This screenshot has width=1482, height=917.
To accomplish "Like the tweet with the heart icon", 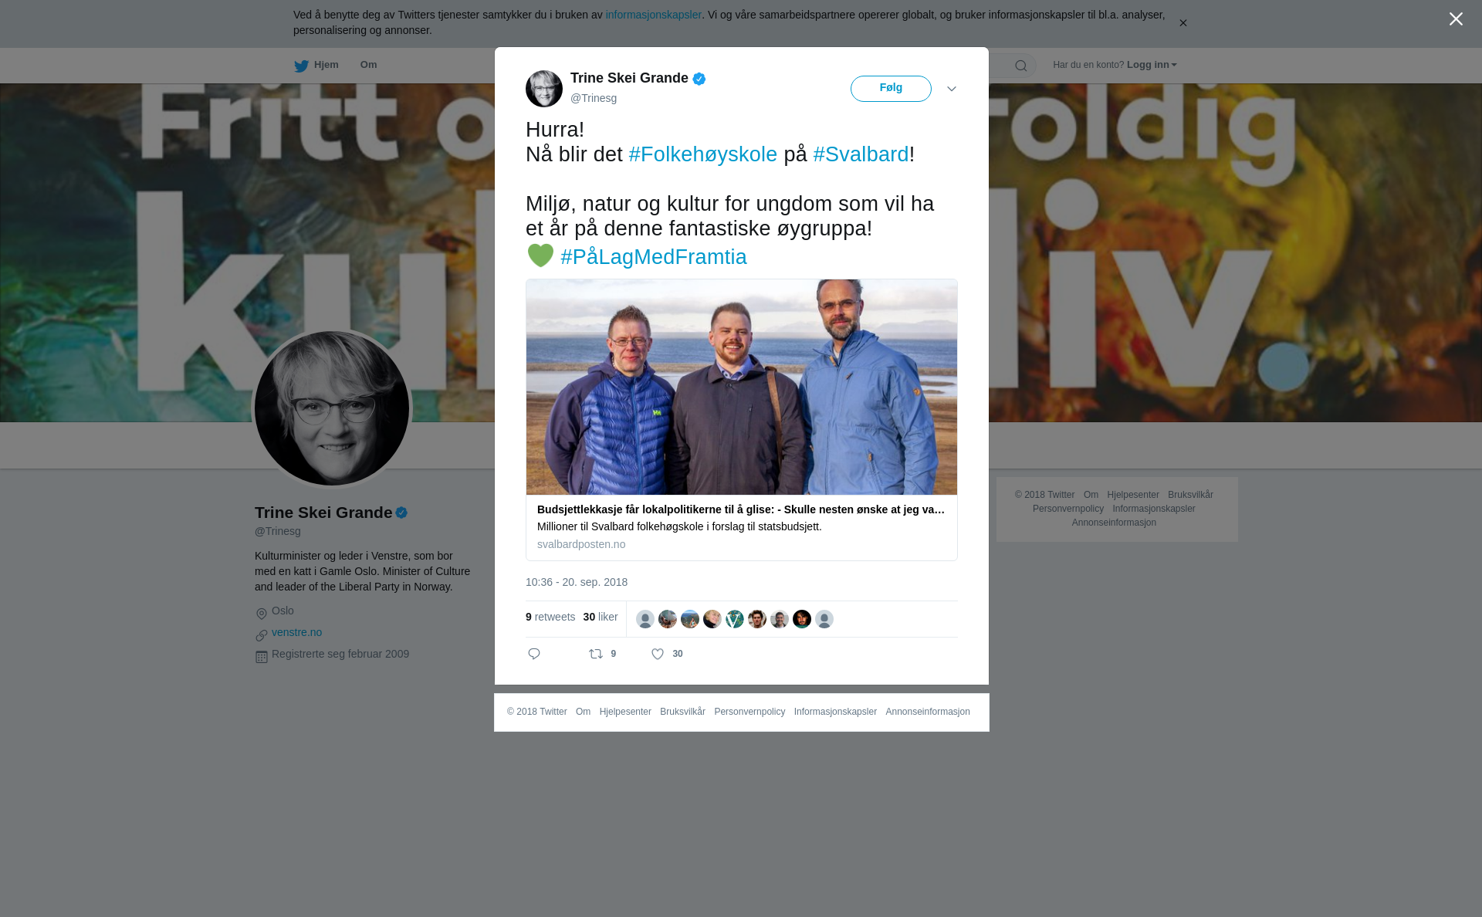I will click(658, 655).
